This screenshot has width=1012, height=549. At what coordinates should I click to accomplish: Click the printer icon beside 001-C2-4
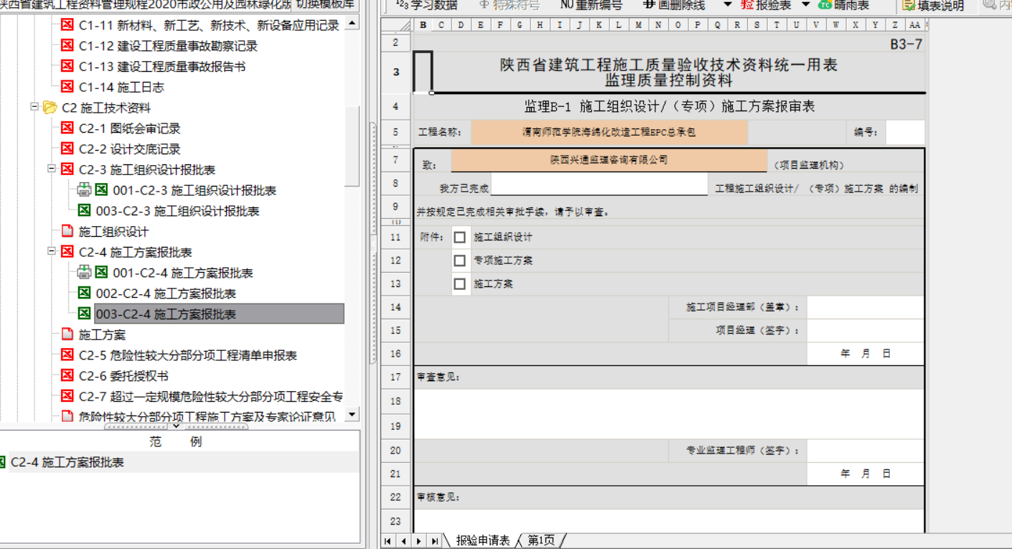[84, 273]
